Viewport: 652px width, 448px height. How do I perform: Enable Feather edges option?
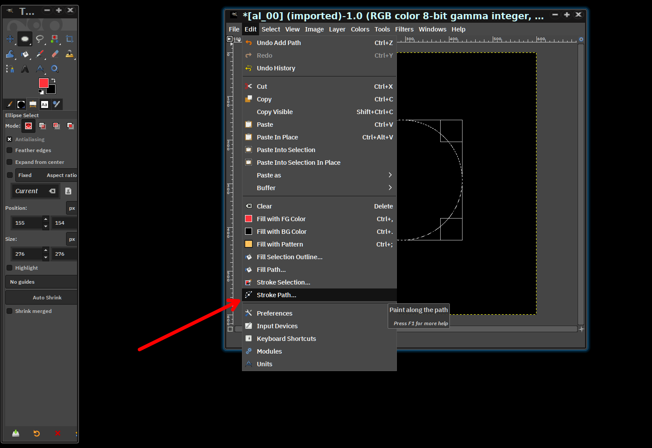10,150
